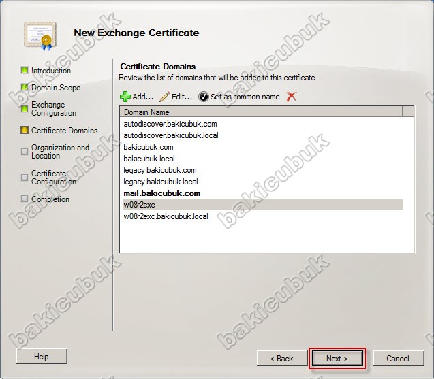Click green status square beside Domain Scope

point(25,87)
